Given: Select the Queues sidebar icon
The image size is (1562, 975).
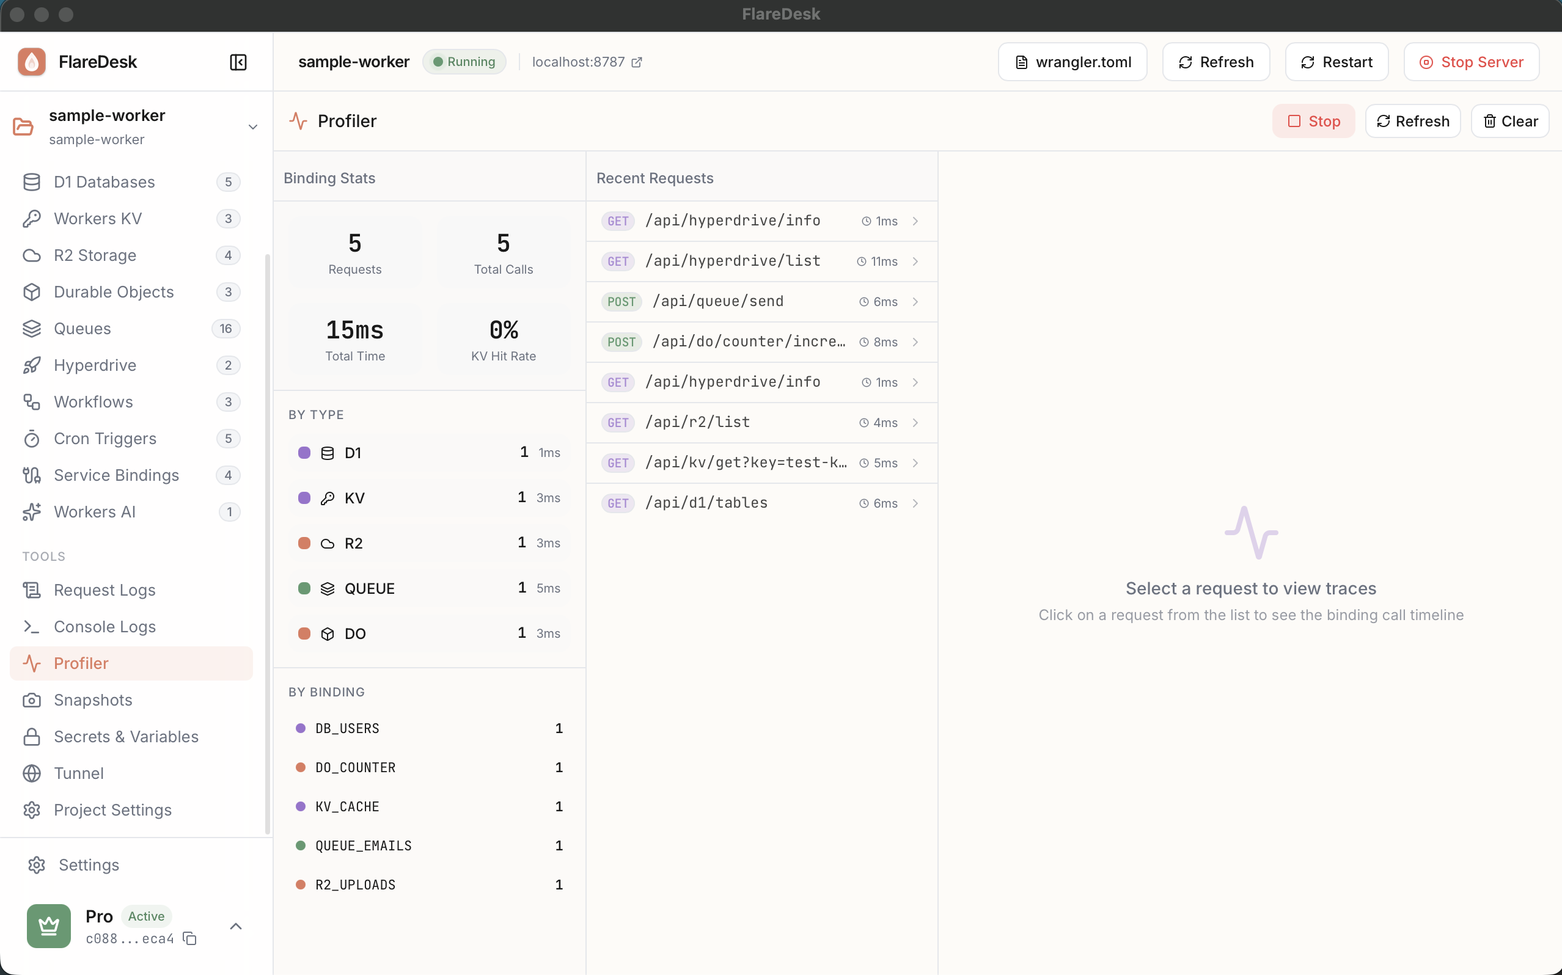Looking at the screenshot, I should pyautogui.click(x=32, y=328).
